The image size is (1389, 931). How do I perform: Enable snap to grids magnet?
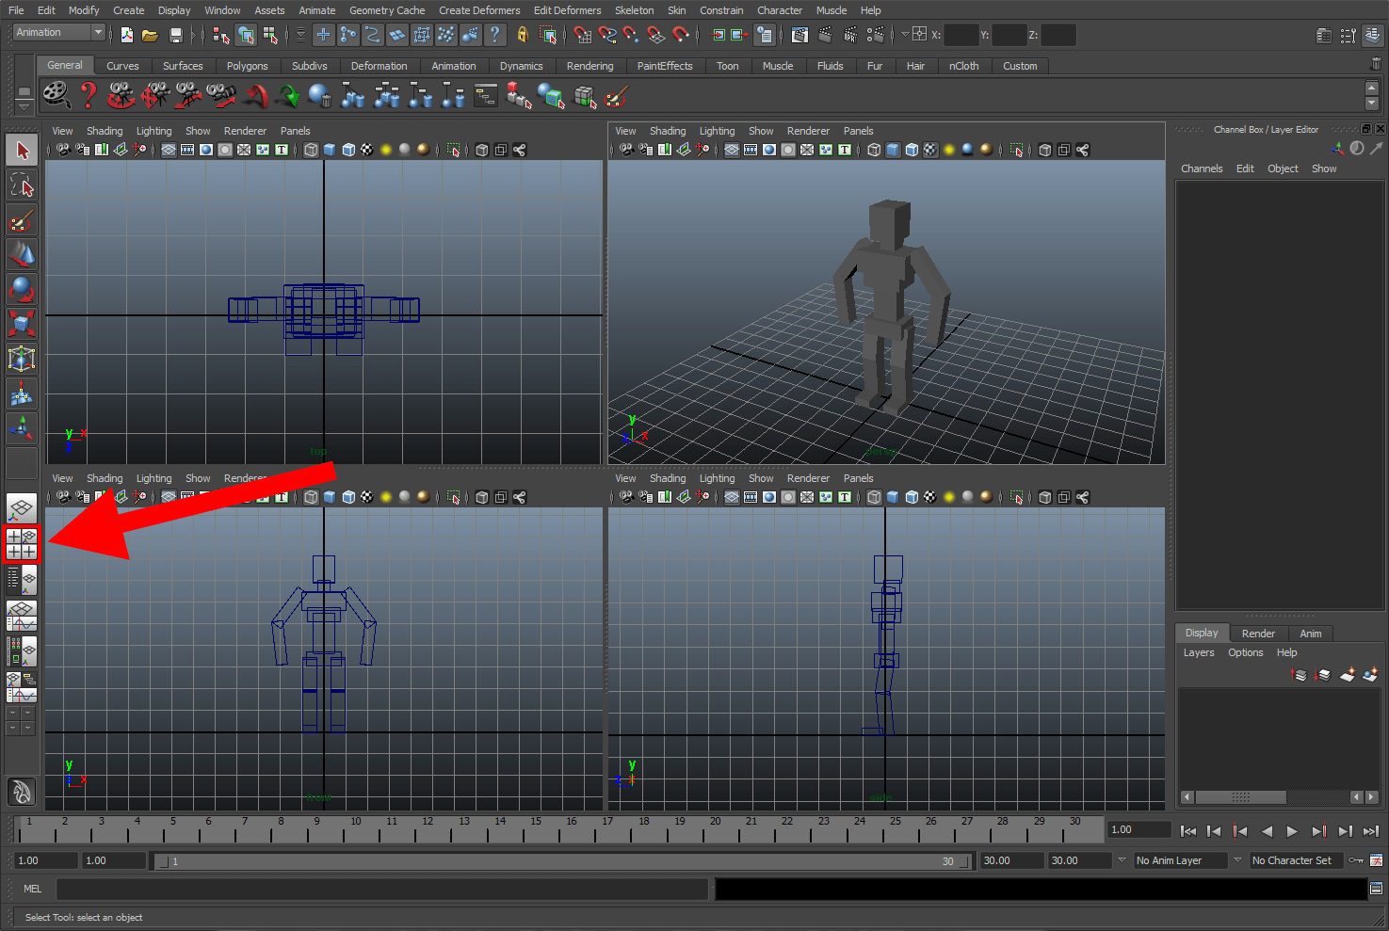(584, 35)
